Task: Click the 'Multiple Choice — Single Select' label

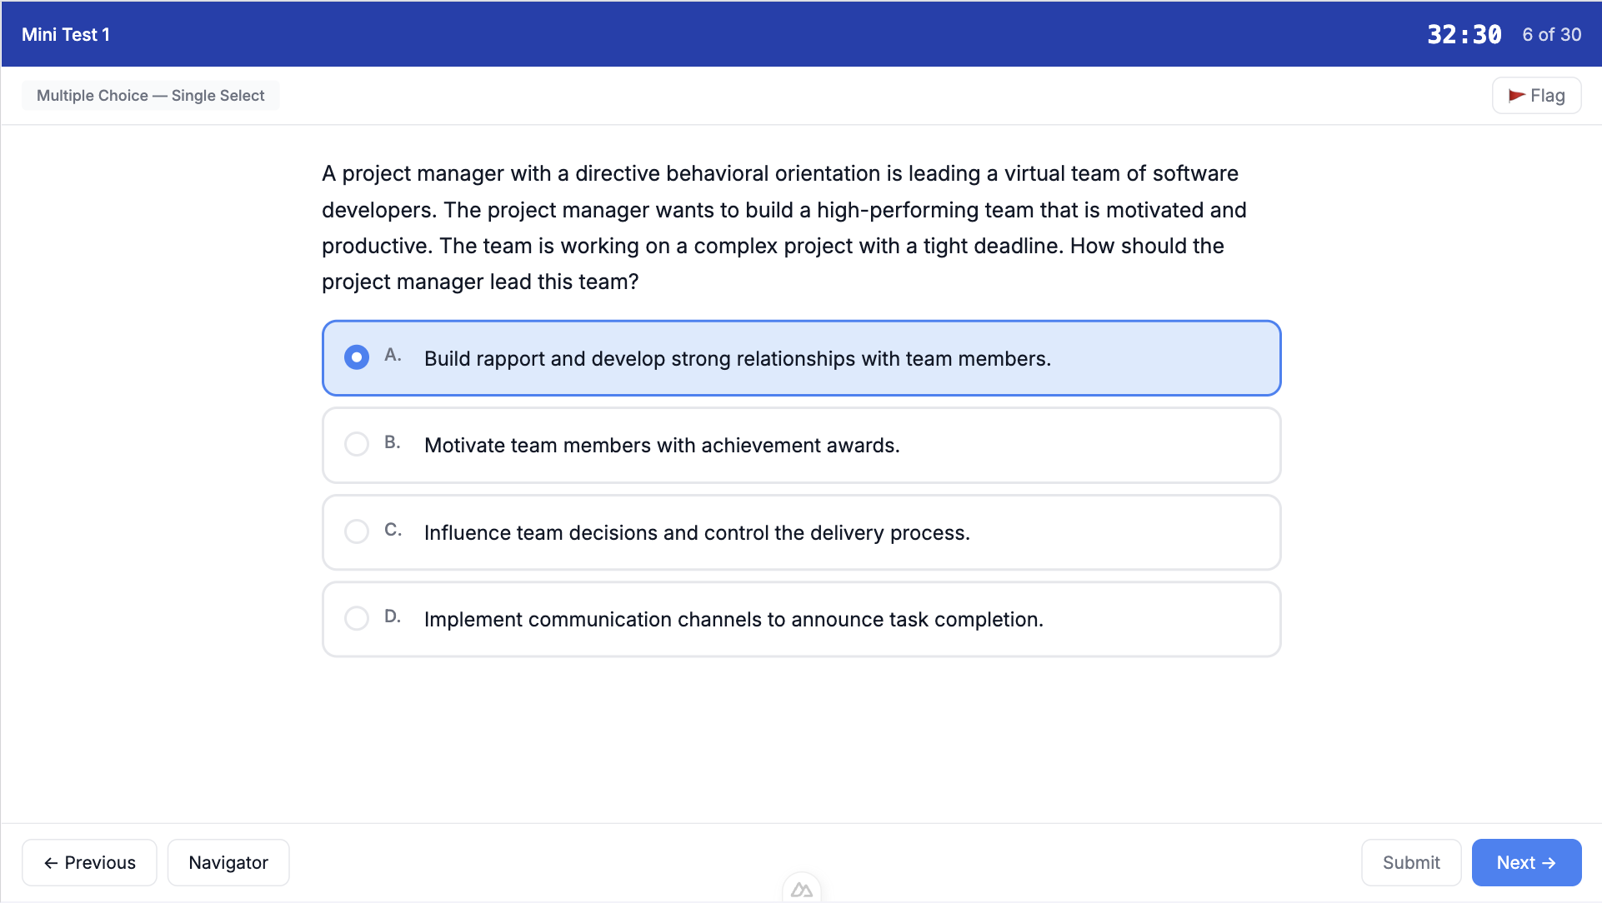Action: click(x=151, y=95)
